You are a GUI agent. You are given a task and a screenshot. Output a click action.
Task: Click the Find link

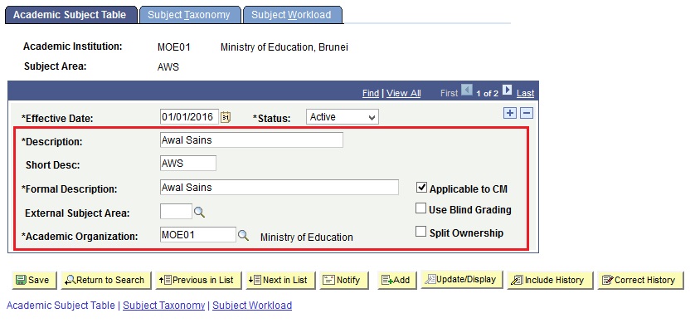(371, 93)
